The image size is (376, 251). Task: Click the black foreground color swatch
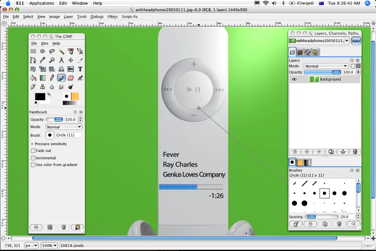click(x=40, y=97)
